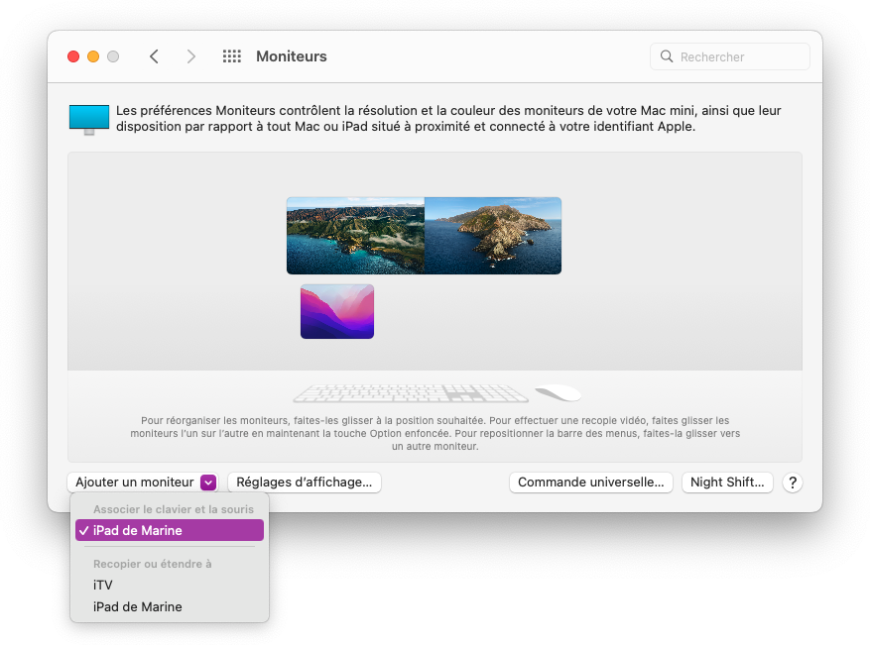Choose unchecked iPad de Marine to mirror or extend
The image size is (870, 645).
[x=138, y=606]
